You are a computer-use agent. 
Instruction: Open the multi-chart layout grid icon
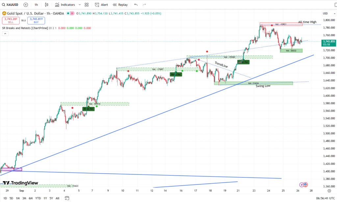[x=86, y=5]
